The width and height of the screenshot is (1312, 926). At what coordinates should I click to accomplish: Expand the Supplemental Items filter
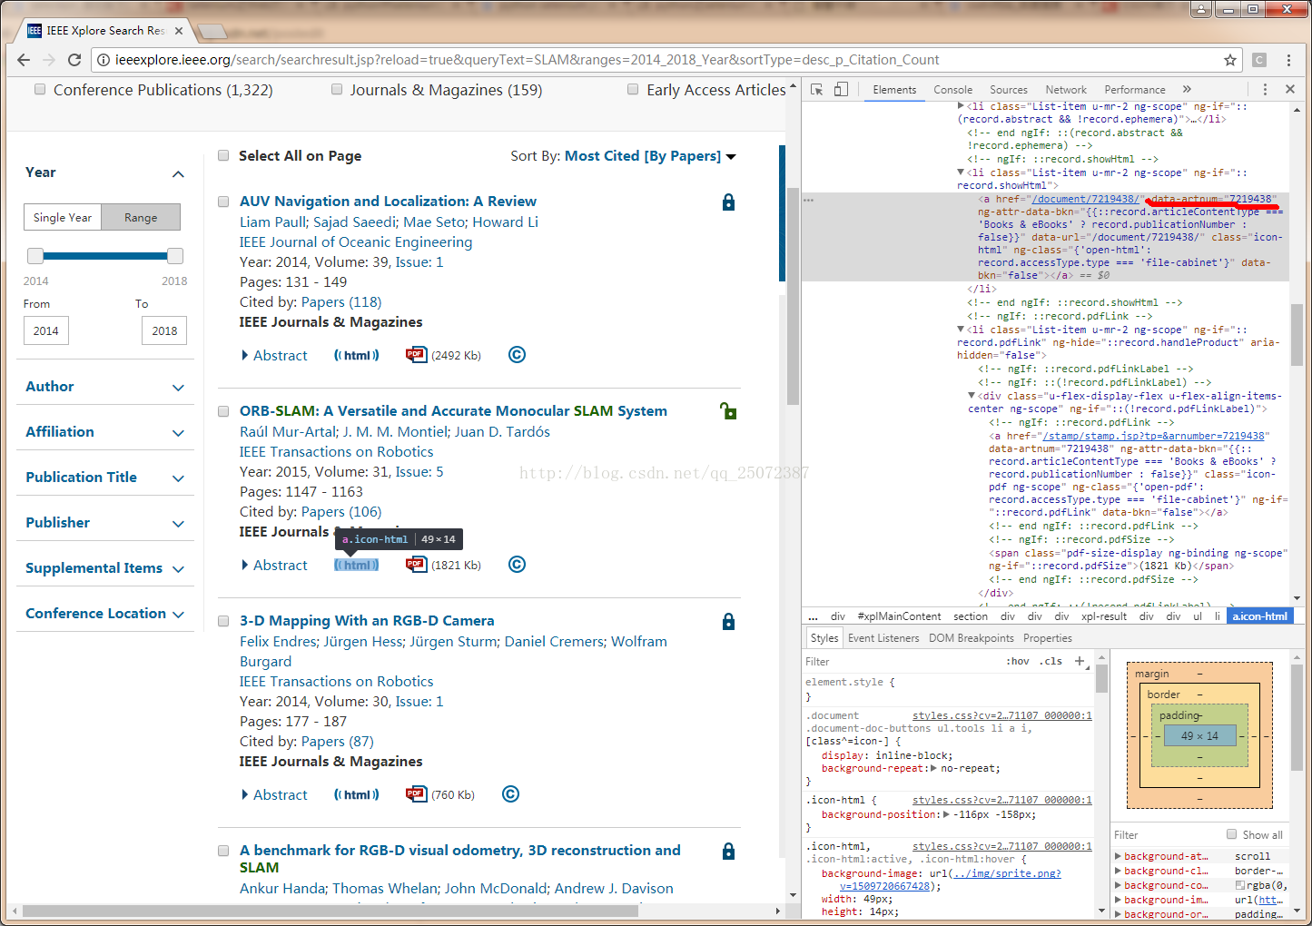pyautogui.click(x=178, y=569)
